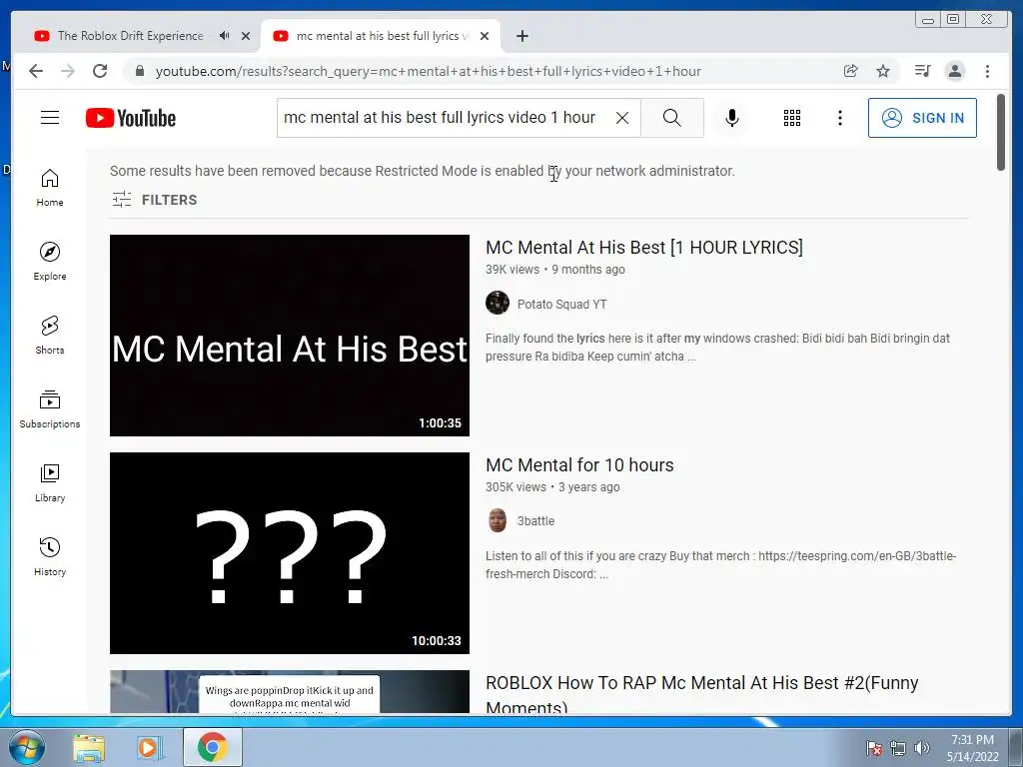
Task: Go forward with the forward arrow
Action: point(68,71)
